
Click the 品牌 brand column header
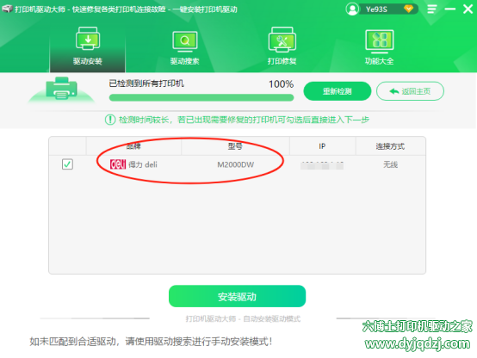pyautogui.click(x=133, y=146)
